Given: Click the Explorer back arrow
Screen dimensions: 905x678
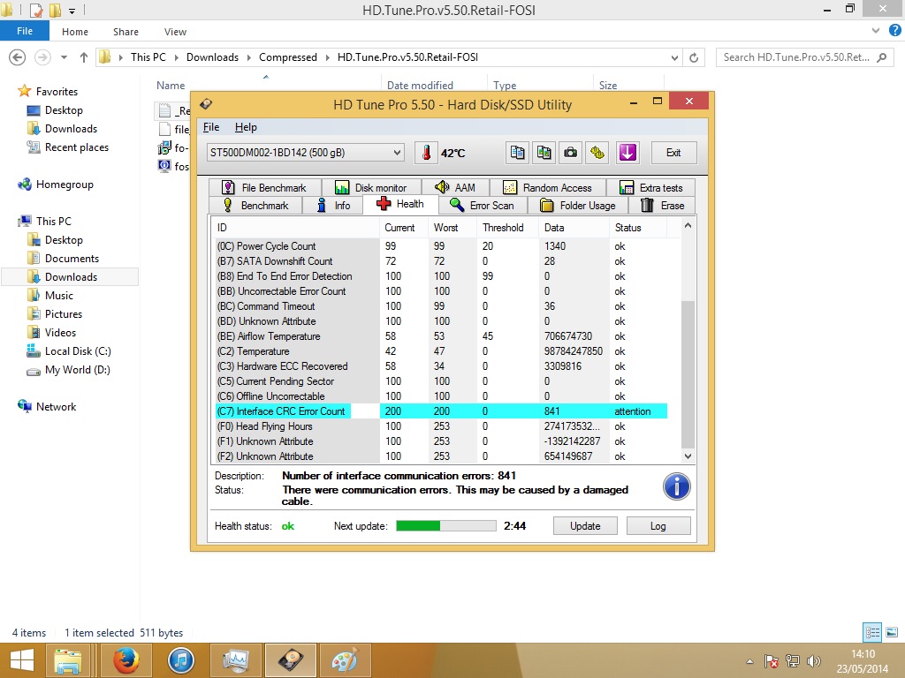Looking at the screenshot, I should tap(18, 57).
